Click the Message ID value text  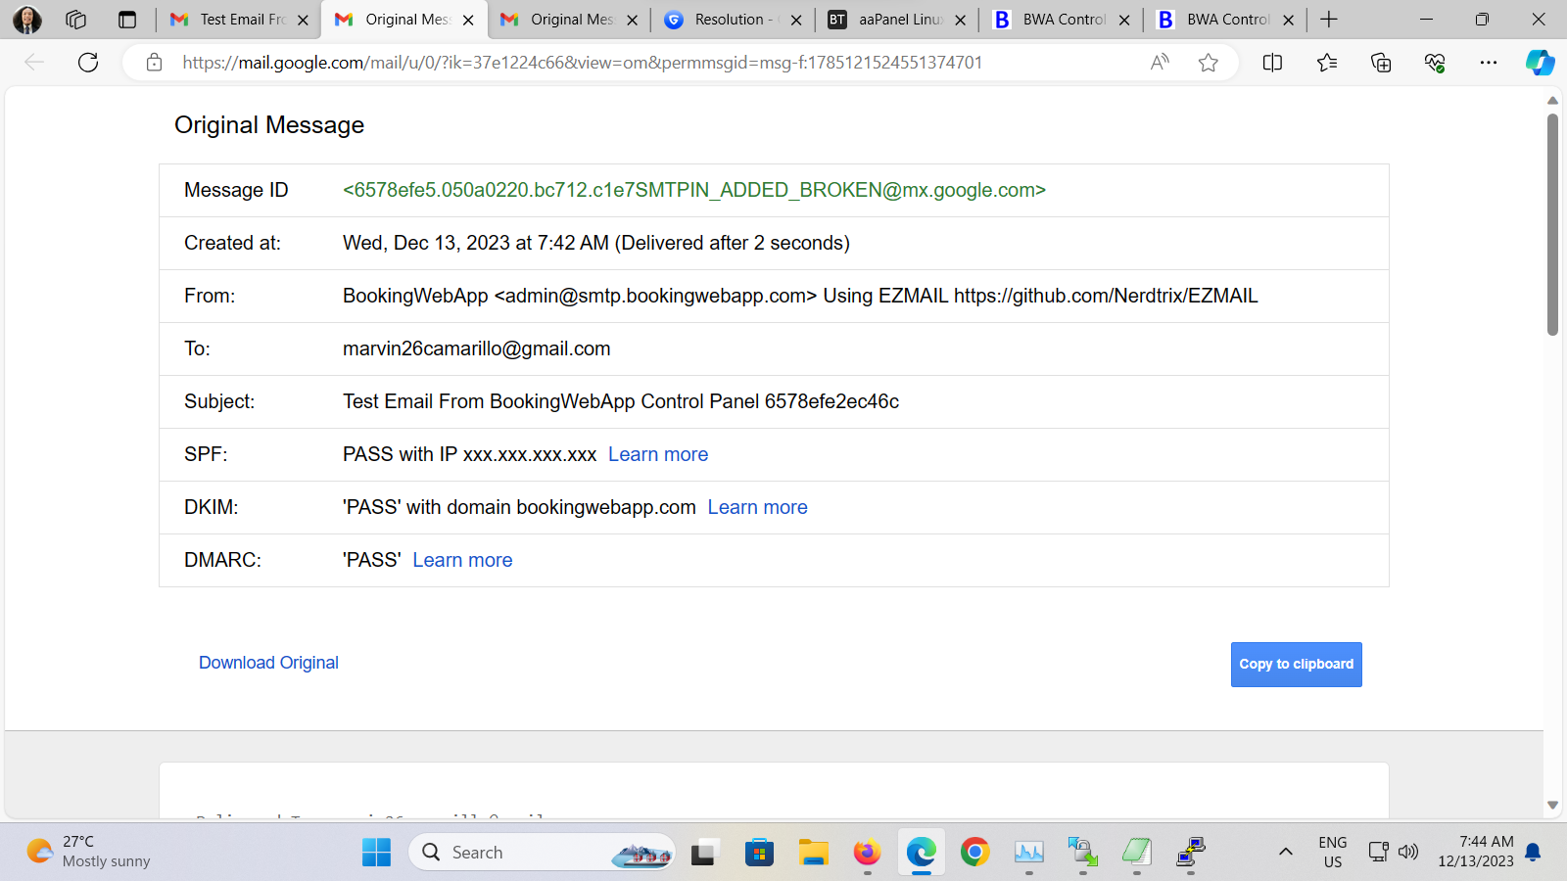pyautogui.click(x=694, y=190)
